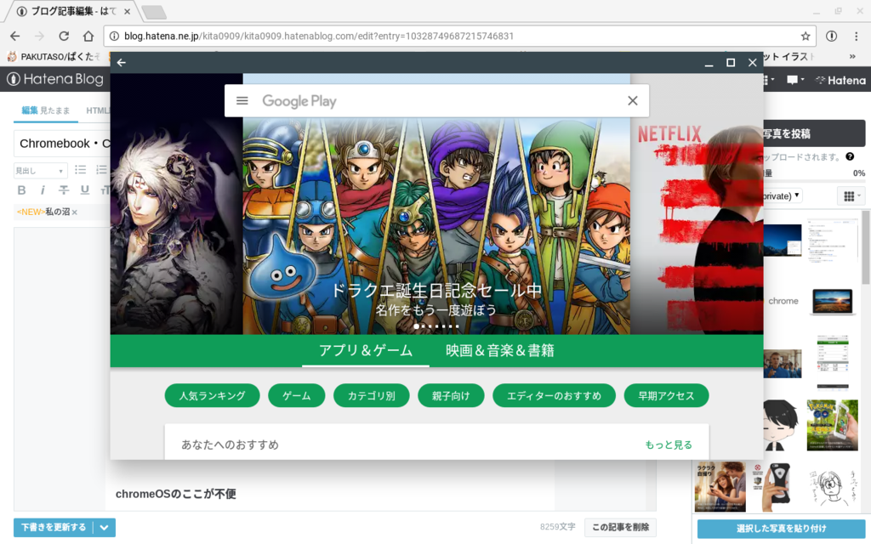Image resolution: width=871 pixels, height=544 pixels.
Task: Open the Chrome three-dot menu
Action: [856, 36]
